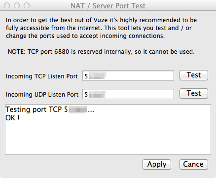Click the Incoming UDP Listen Port label
Viewport: 216px width, 178px height.
point(42,95)
